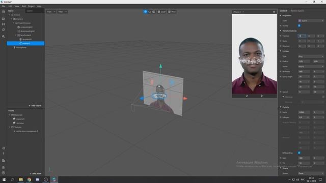Image resolution: width=326 pixels, height=183 pixels.
Task: Select directionalLight0 in the Scene tree
Action: click(28, 31)
